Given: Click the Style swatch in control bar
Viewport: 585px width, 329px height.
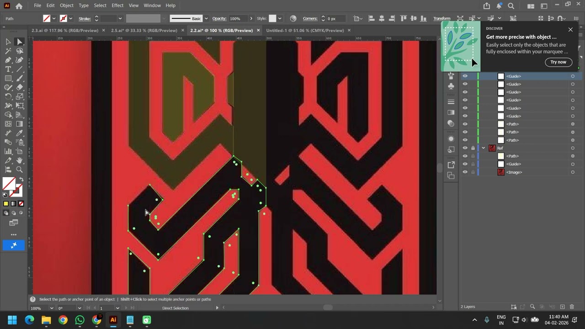Looking at the screenshot, I should coord(272,19).
